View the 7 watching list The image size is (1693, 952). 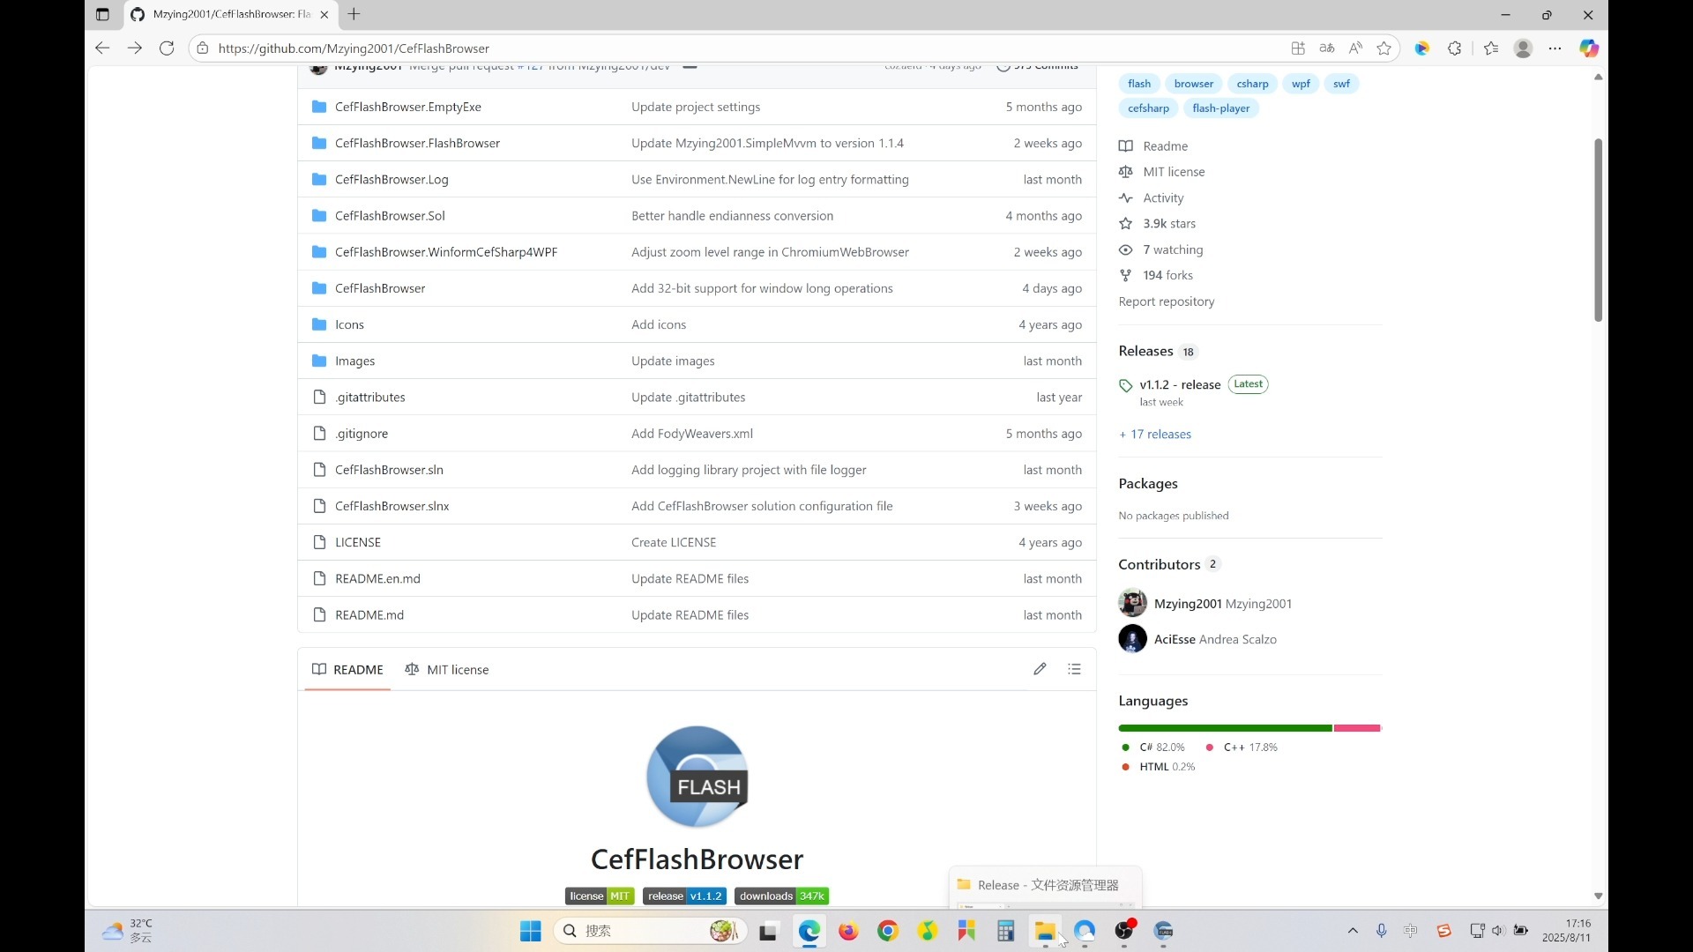click(1160, 250)
